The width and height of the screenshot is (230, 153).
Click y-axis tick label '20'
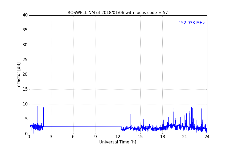pyautogui.click(x=25, y=75)
